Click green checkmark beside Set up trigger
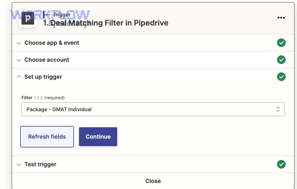 click(281, 77)
